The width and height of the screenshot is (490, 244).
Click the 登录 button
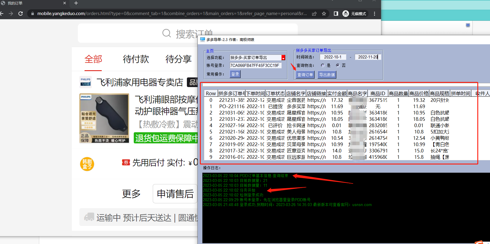(235, 74)
